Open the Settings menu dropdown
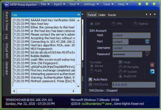 pyautogui.click(x=91, y=4)
